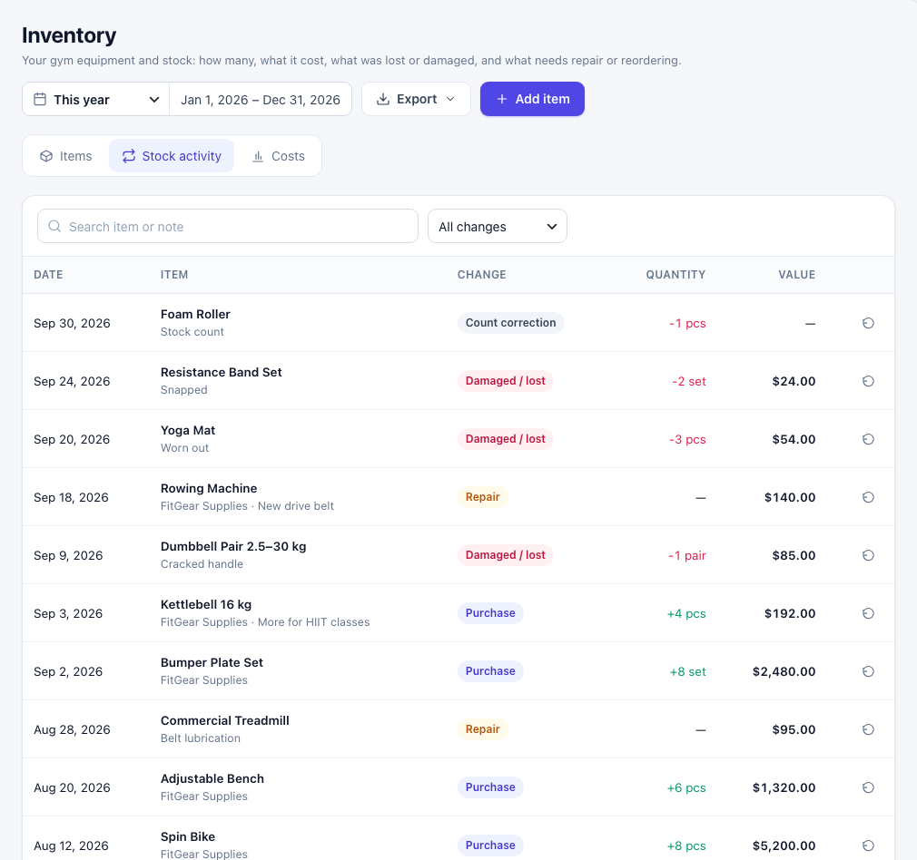Click the Repair badge on Rowing Machine row
This screenshot has height=860, width=917.
(x=482, y=496)
